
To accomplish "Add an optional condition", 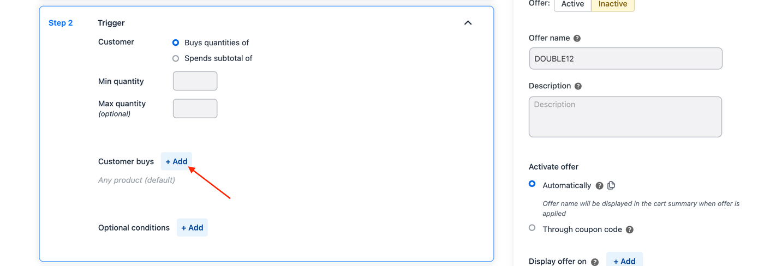I will click(x=192, y=228).
